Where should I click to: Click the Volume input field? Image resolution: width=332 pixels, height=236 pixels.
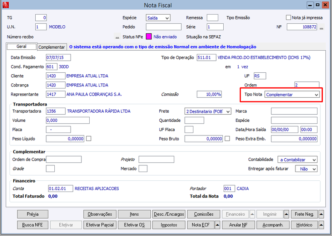(68, 120)
